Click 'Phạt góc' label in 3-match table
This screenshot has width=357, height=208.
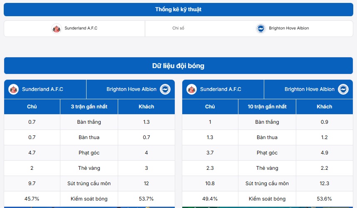[x=89, y=153]
